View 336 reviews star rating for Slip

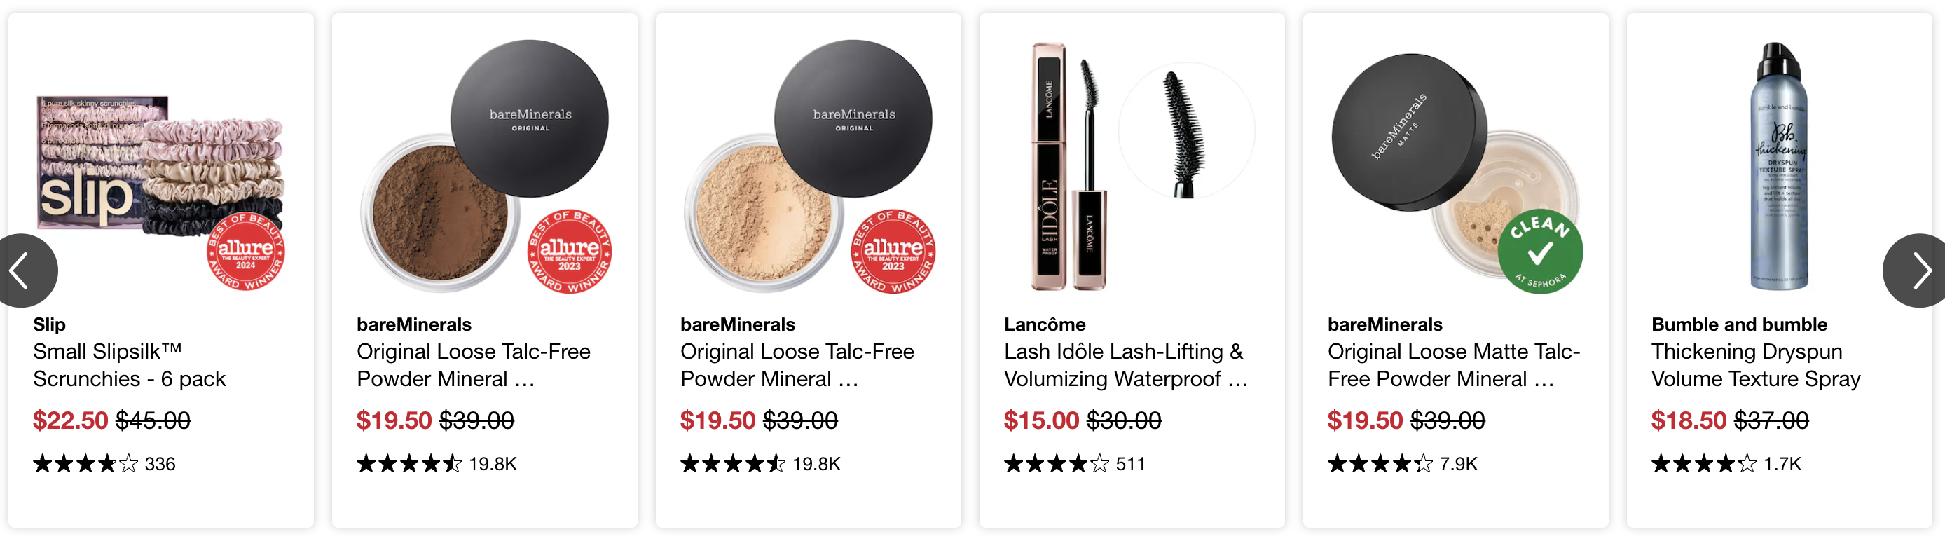(104, 464)
